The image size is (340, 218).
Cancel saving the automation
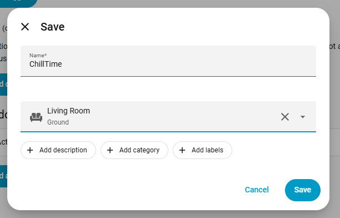pyautogui.click(x=257, y=190)
